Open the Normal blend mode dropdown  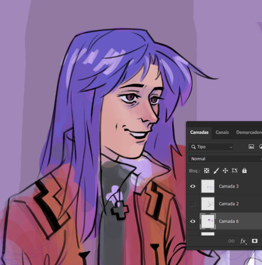pyautogui.click(x=225, y=159)
